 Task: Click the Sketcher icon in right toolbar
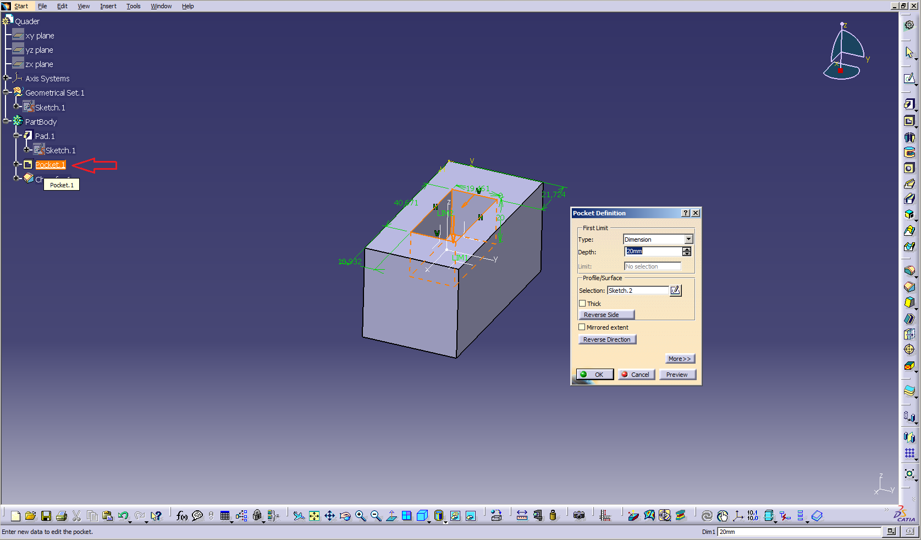click(x=909, y=79)
